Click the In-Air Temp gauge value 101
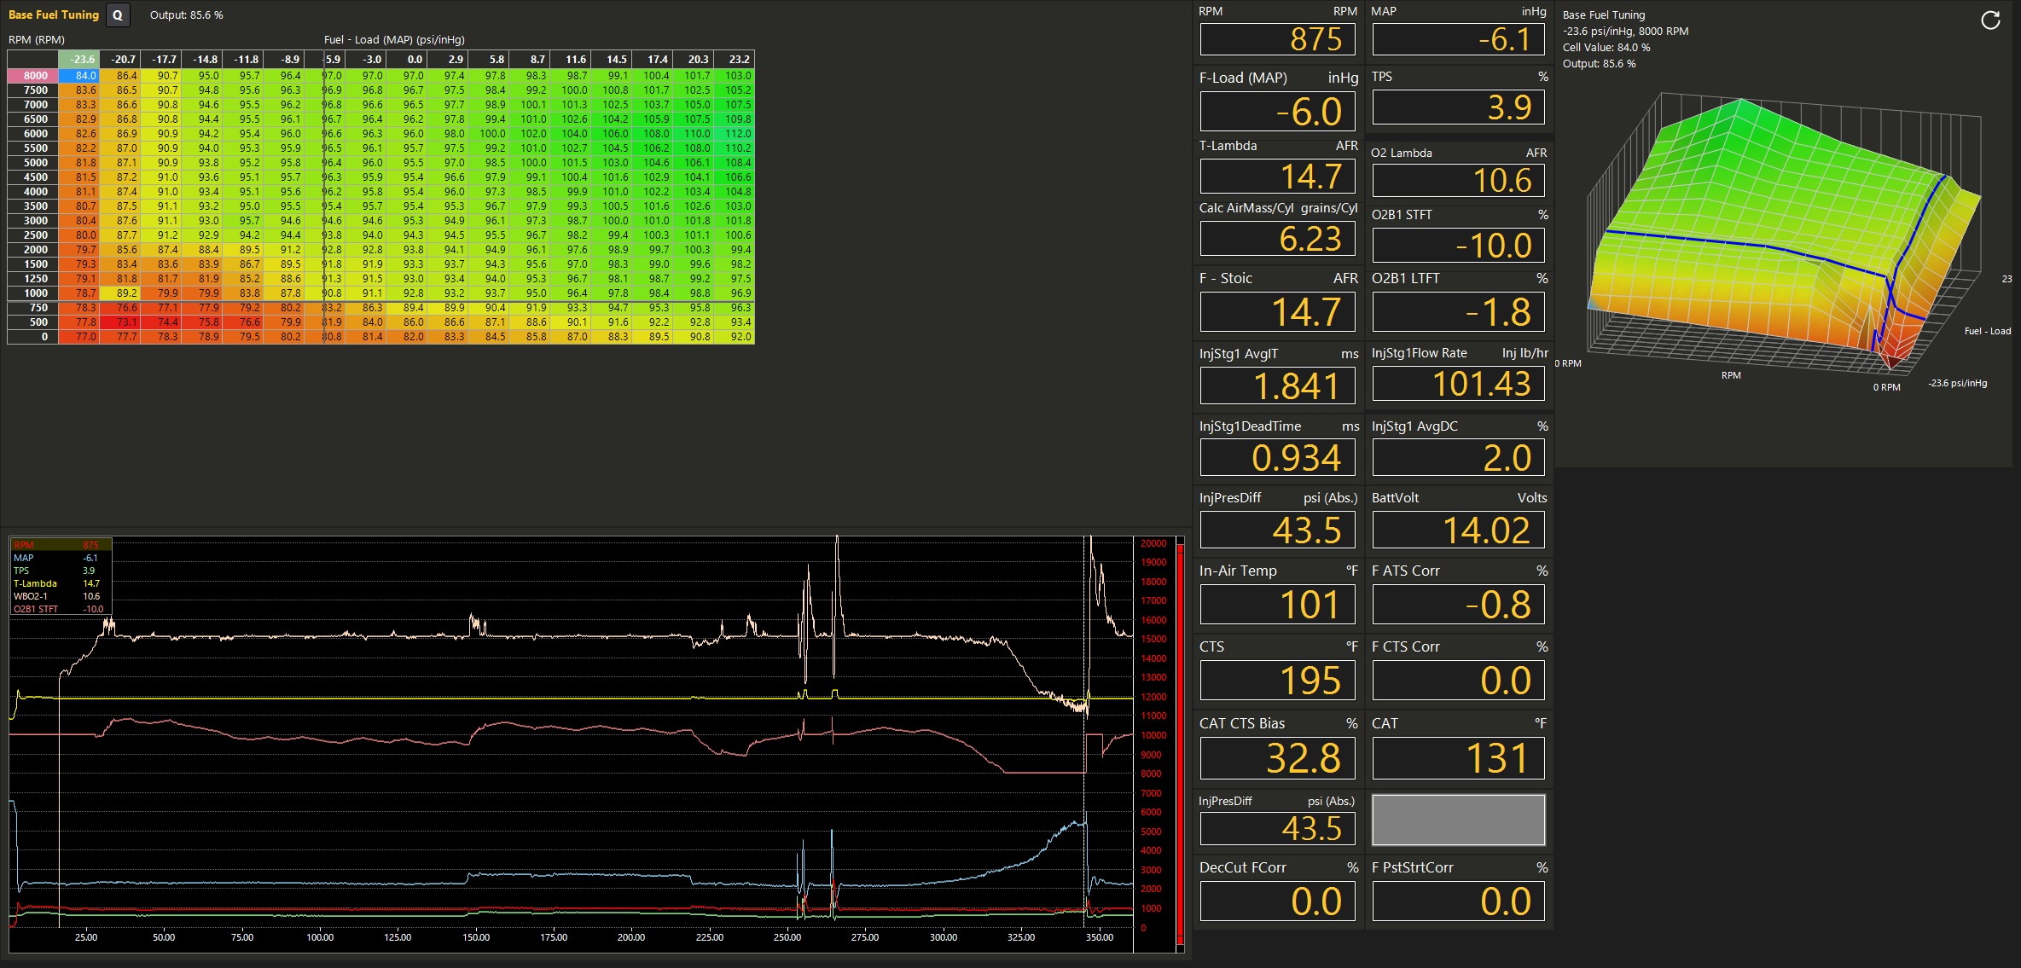The width and height of the screenshot is (2021, 968). pos(1277,605)
